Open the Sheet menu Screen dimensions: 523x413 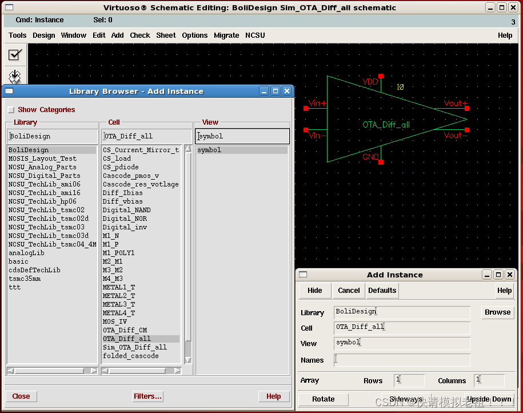click(166, 35)
